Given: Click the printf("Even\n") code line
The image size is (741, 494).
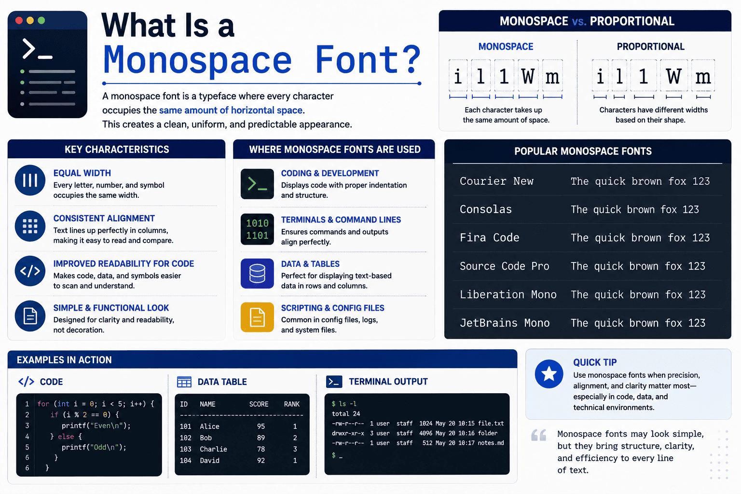Looking at the screenshot, I should 96,425.
